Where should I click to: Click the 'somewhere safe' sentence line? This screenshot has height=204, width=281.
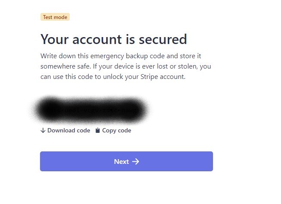[126, 66]
